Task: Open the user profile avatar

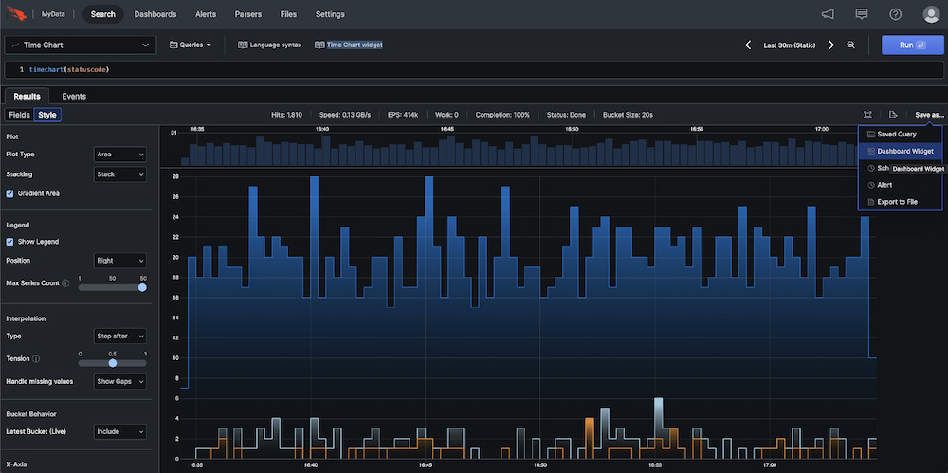Action: 930,14
